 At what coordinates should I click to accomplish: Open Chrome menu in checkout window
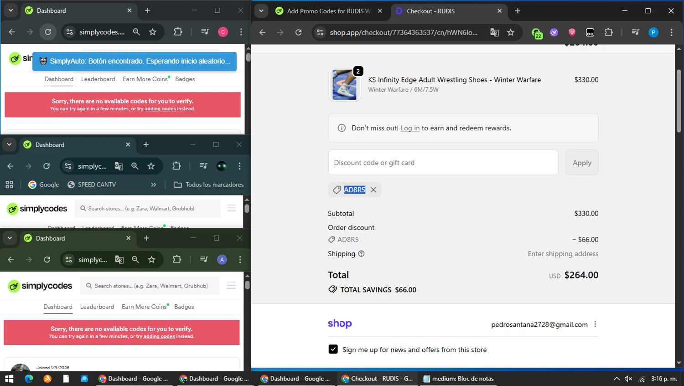pos(672,32)
